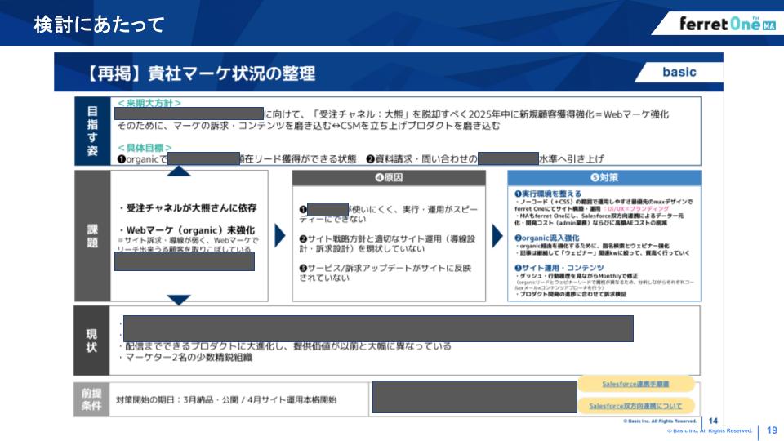Click the ❹原因 column header
Screen dimensions: 784x441
pos(389,177)
